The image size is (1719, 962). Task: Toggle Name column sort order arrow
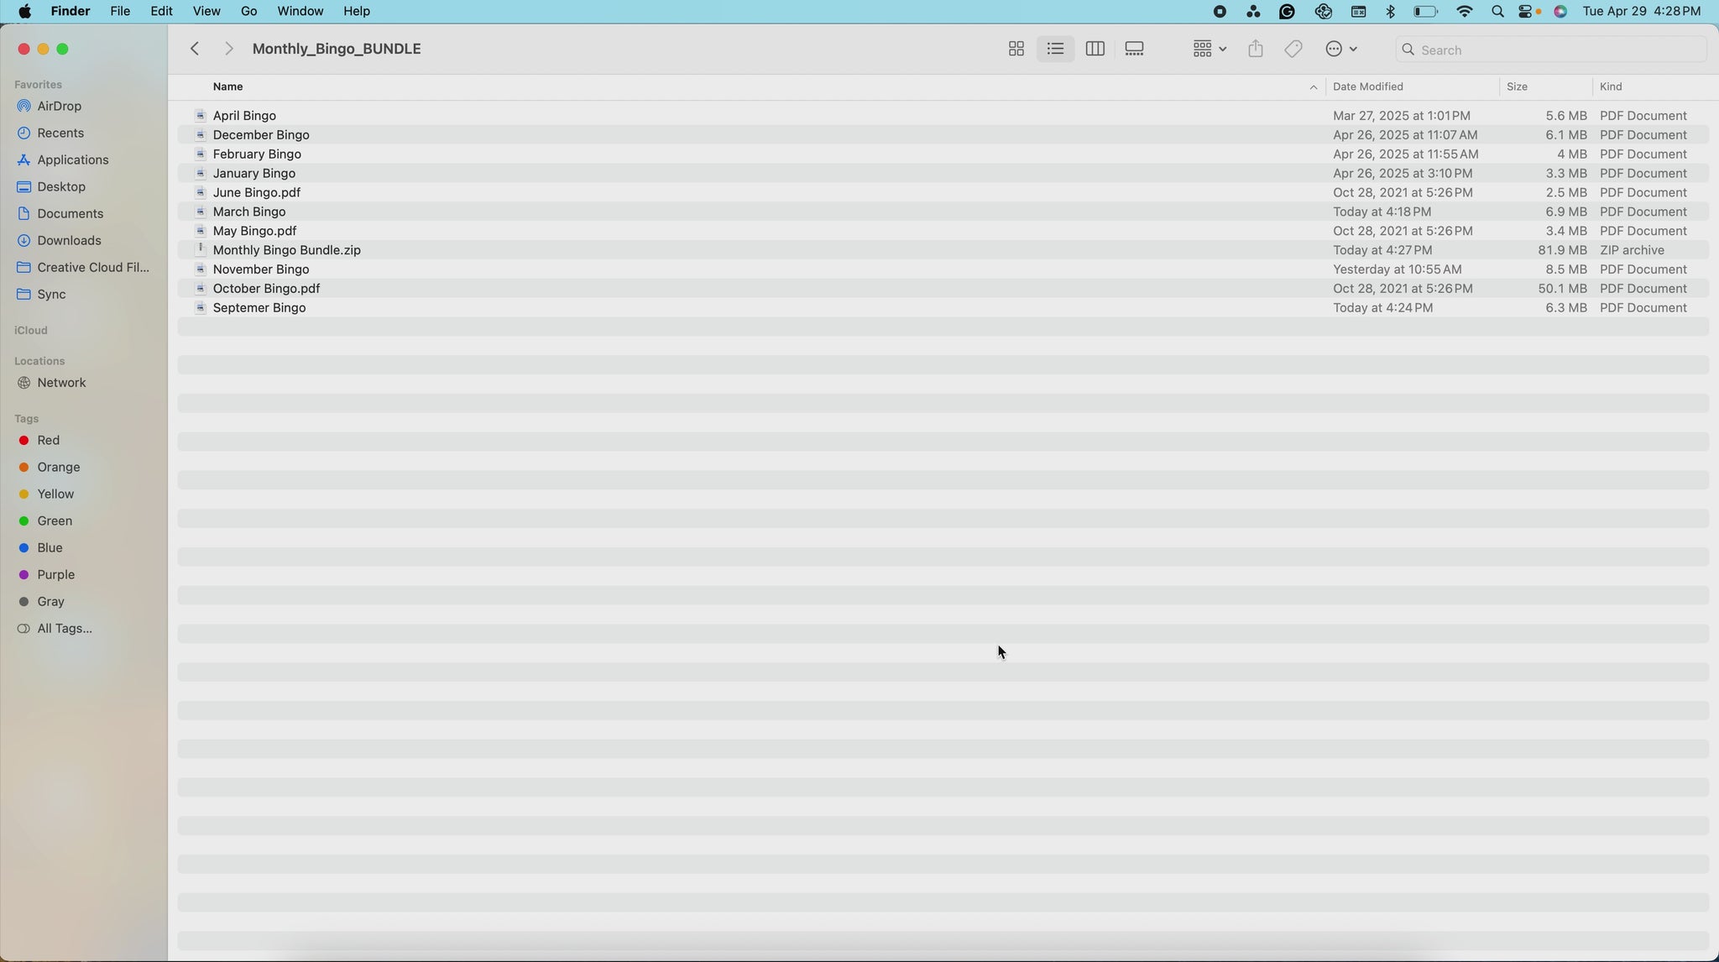pos(1313,87)
